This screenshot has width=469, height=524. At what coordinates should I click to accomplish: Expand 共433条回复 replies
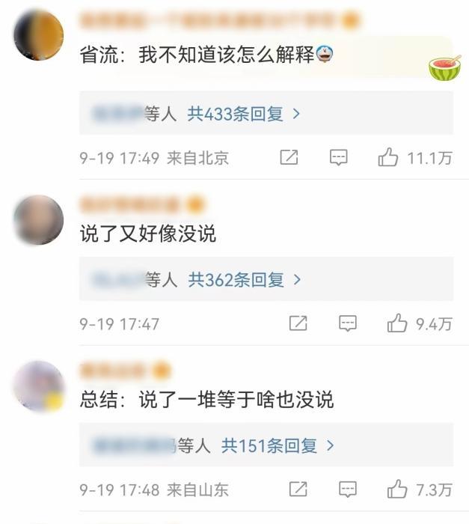tap(244, 114)
